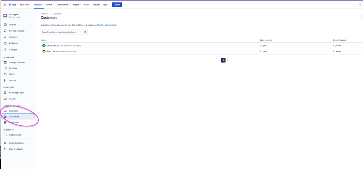
Task: Click the Jira logo
Action: pos(12,5)
